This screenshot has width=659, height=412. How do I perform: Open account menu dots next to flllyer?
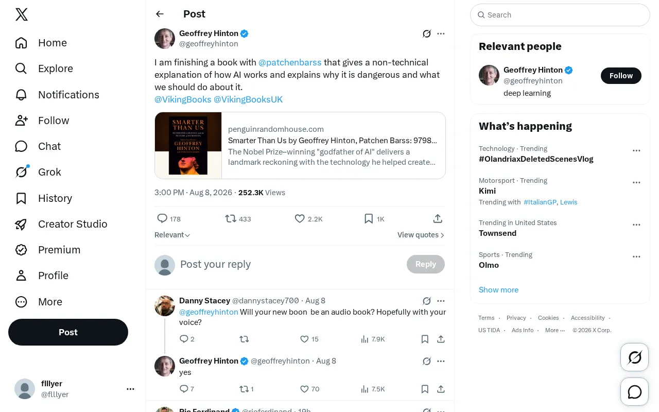(x=130, y=389)
